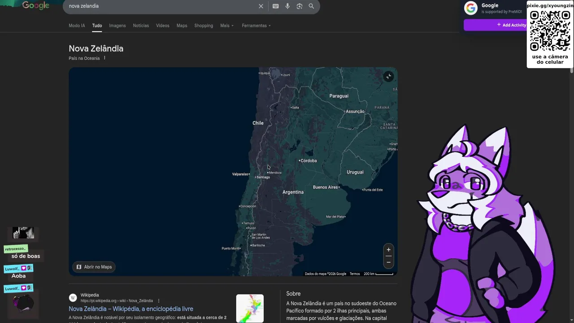Click the Sobre section heading
Viewport: 574px width, 323px height.
coord(293,293)
